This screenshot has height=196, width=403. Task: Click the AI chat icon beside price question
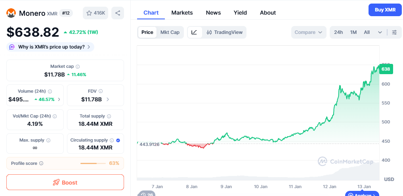click(12, 47)
